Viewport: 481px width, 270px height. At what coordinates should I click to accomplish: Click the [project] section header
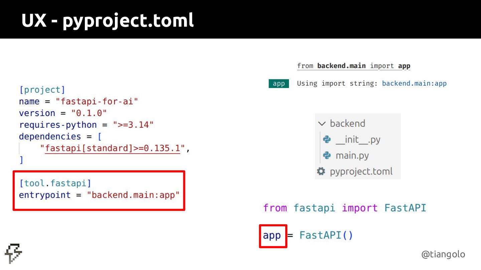click(42, 90)
